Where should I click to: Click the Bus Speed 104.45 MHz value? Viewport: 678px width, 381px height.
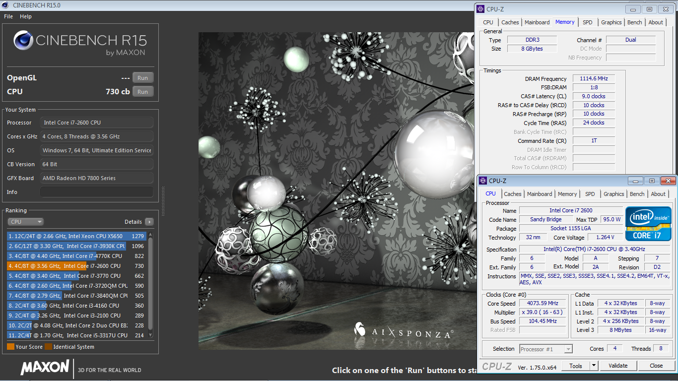(543, 321)
